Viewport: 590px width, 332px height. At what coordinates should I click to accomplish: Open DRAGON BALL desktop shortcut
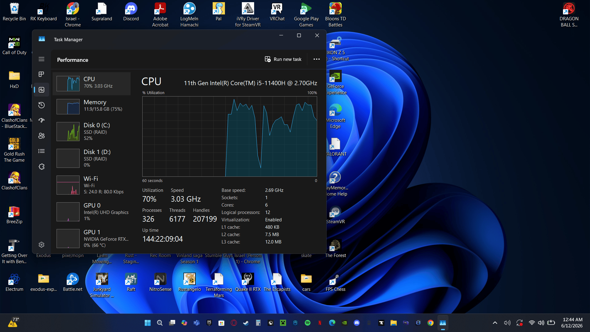pos(569,15)
